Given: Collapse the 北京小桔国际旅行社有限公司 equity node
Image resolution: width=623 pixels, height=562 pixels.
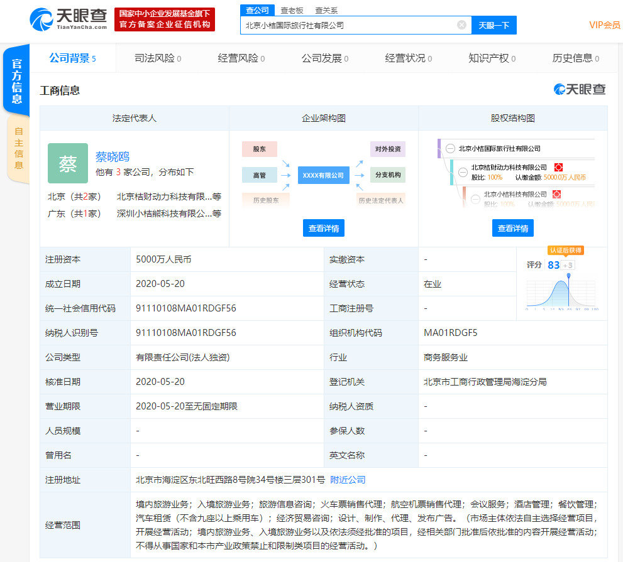Looking at the screenshot, I should [450, 149].
